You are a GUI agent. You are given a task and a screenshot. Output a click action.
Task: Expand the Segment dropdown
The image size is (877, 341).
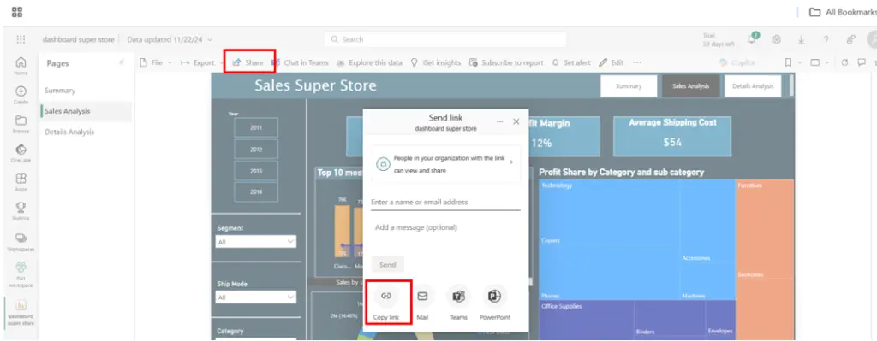pos(256,242)
